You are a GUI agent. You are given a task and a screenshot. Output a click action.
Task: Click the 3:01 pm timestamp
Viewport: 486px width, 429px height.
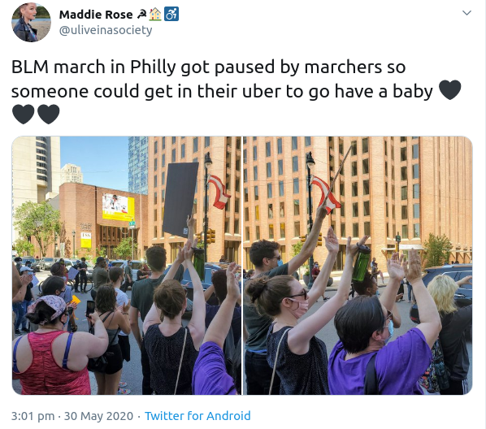(33, 416)
